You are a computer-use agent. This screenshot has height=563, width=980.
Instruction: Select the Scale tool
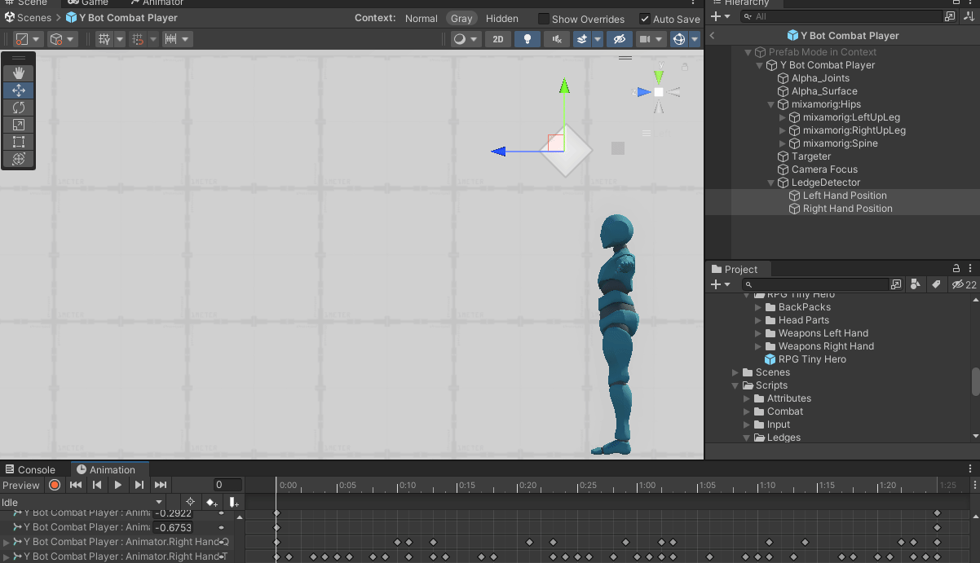19,125
